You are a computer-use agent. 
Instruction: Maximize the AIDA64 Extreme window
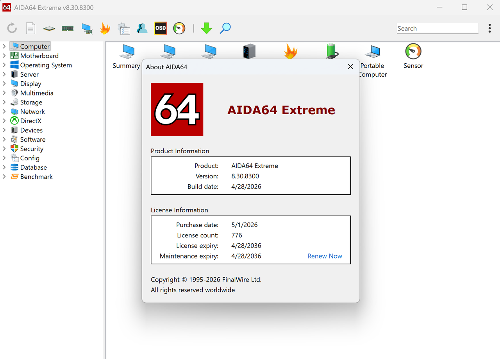(x=464, y=7)
